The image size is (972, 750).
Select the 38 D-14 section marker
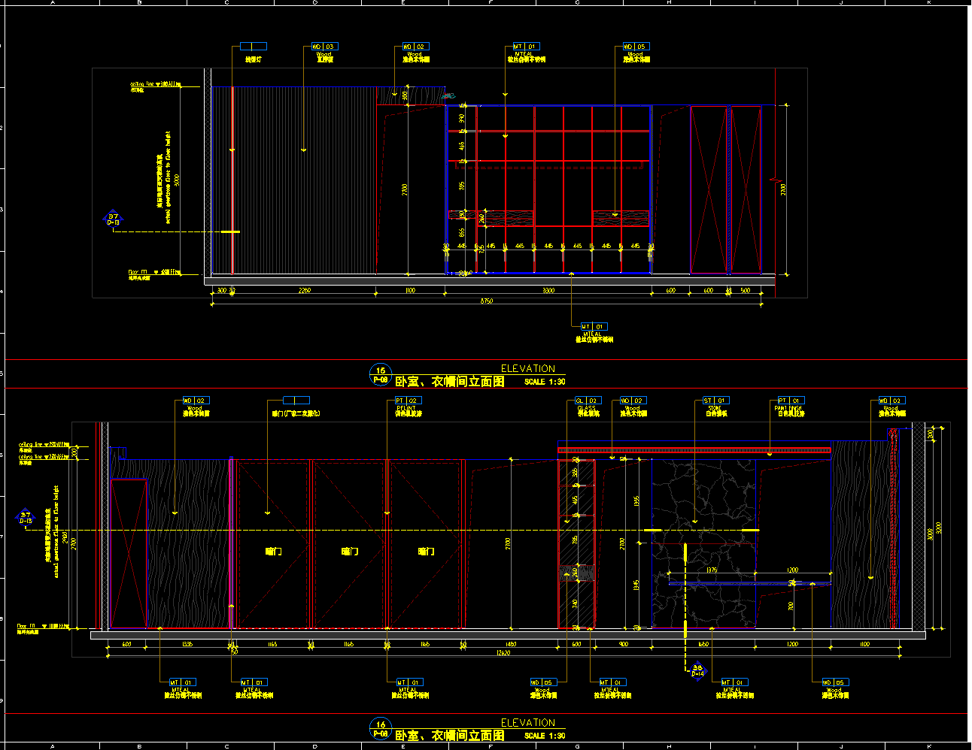(x=697, y=670)
